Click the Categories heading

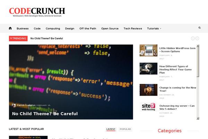click(170, 131)
